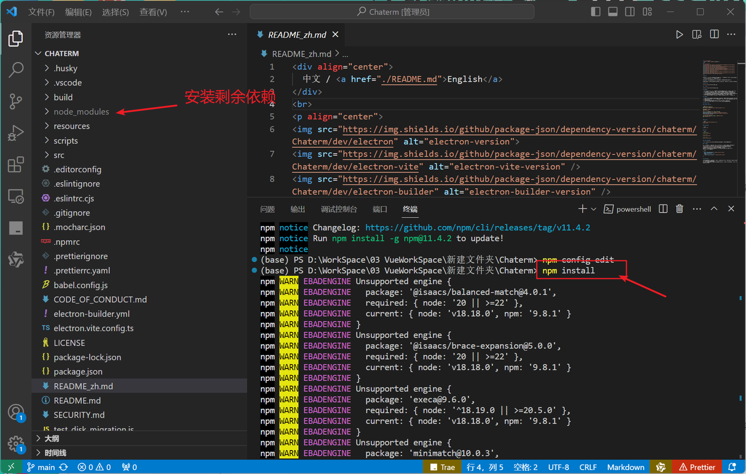Open the Accounts menu icon

tap(16, 413)
